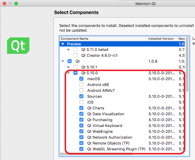This screenshot has height=160, width=195.
Task: Select the macOS row label
Action: click(93, 79)
